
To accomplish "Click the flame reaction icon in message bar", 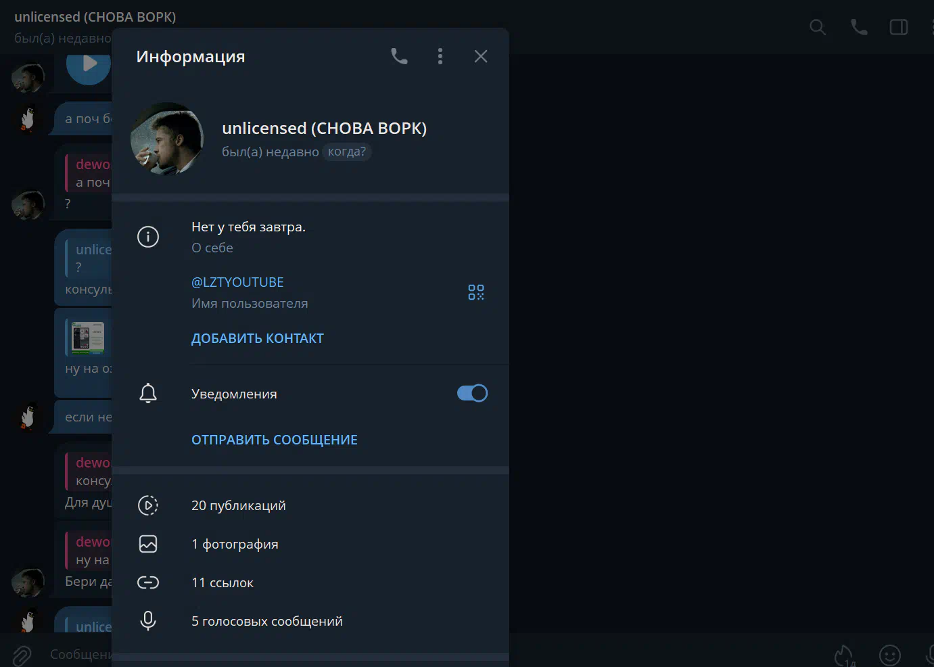I will coord(844,655).
